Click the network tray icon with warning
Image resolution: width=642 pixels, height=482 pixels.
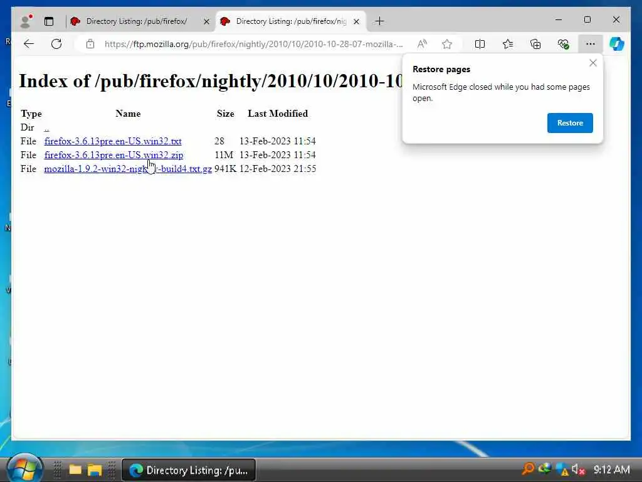[x=562, y=469]
